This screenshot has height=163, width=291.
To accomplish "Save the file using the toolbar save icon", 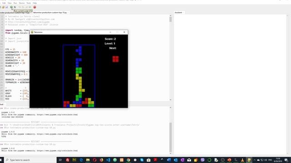I will (6, 7).
